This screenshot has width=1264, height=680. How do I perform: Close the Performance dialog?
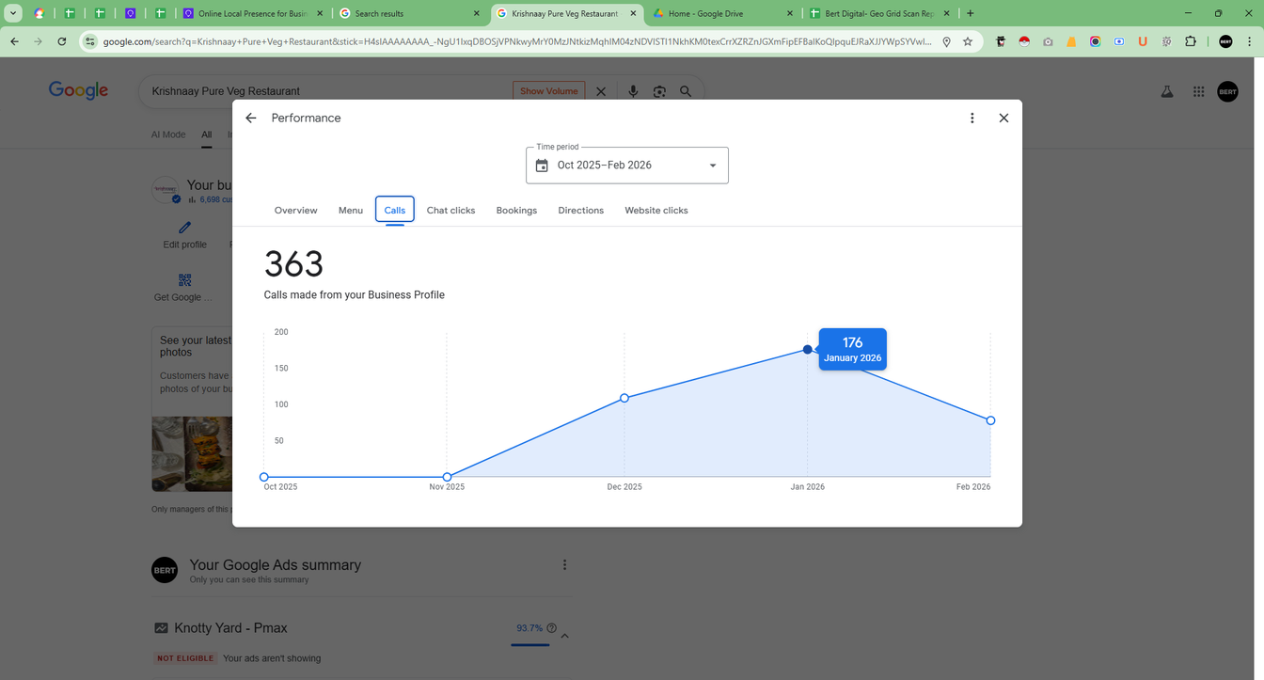point(1003,119)
